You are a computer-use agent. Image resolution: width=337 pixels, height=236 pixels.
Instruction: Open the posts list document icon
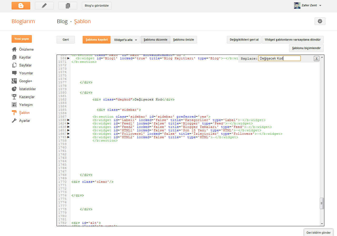point(68,6)
